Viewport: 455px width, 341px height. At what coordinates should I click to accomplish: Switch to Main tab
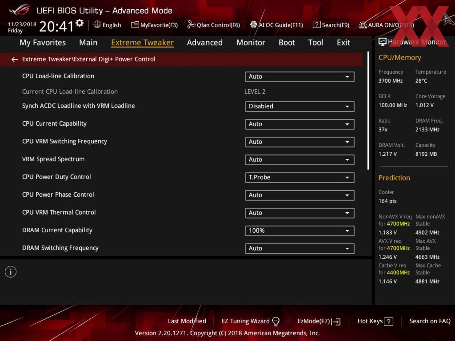[88, 42]
